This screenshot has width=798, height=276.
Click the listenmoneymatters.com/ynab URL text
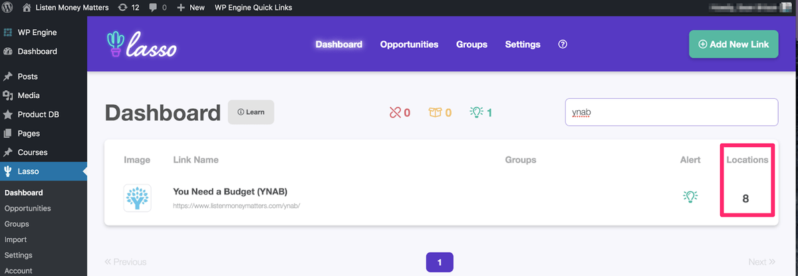pyautogui.click(x=237, y=206)
